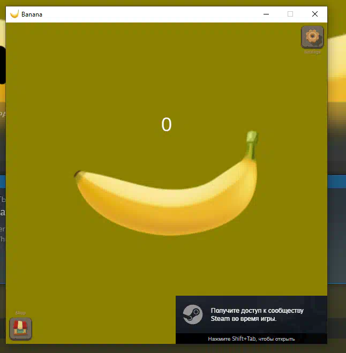
Task: Click the small Settings label under the gear
Action: click(312, 52)
